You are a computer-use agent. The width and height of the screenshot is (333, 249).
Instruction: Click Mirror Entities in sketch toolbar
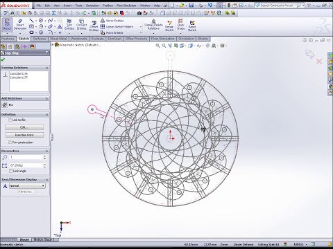click(x=112, y=21)
